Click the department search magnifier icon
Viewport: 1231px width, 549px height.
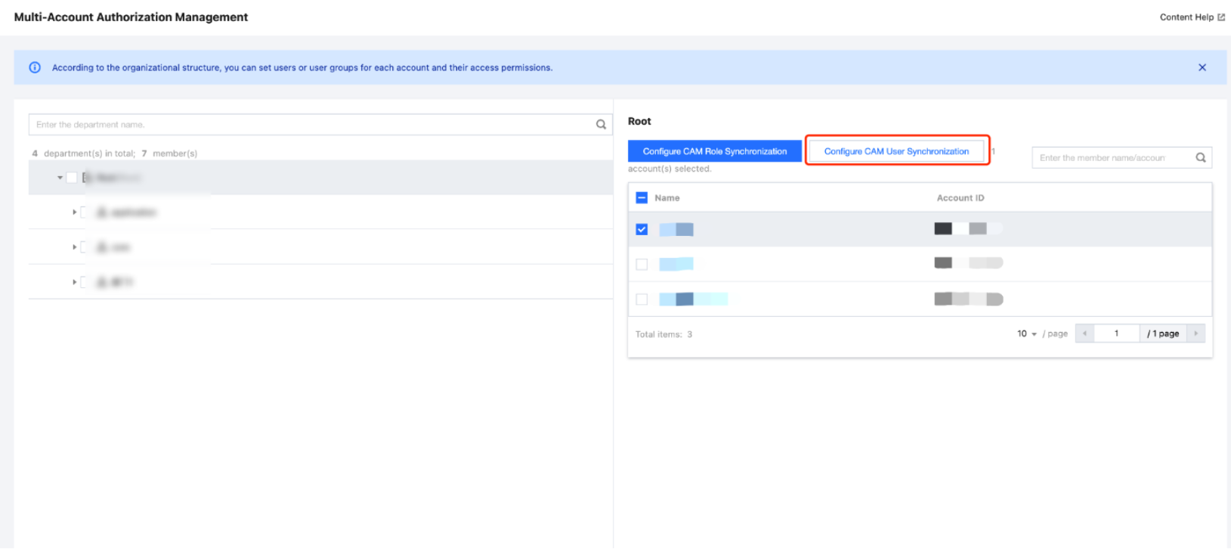(x=602, y=125)
